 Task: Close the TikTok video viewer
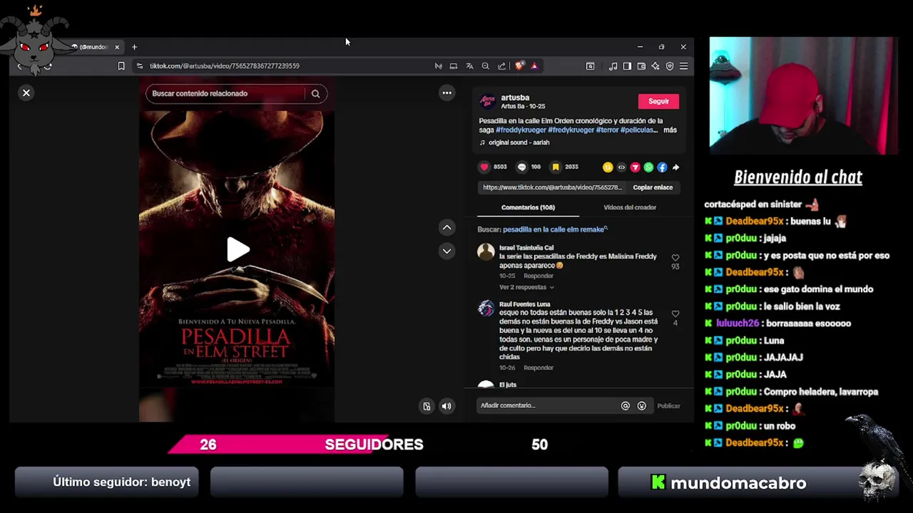click(x=26, y=93)
